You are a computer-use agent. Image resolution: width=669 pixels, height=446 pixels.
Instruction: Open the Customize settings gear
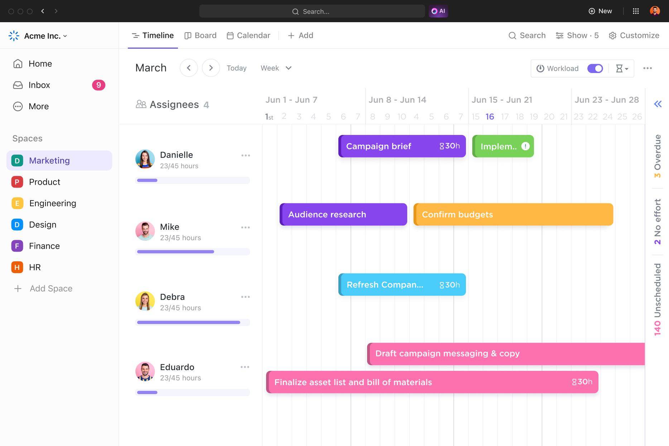point(612,35)
